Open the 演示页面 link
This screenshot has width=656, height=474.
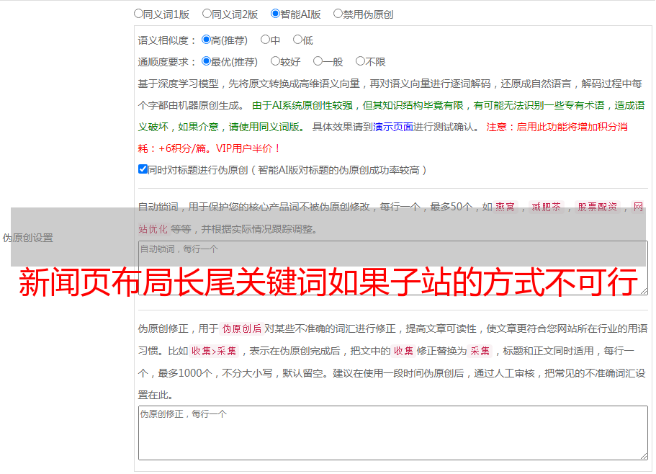[392, 127]
